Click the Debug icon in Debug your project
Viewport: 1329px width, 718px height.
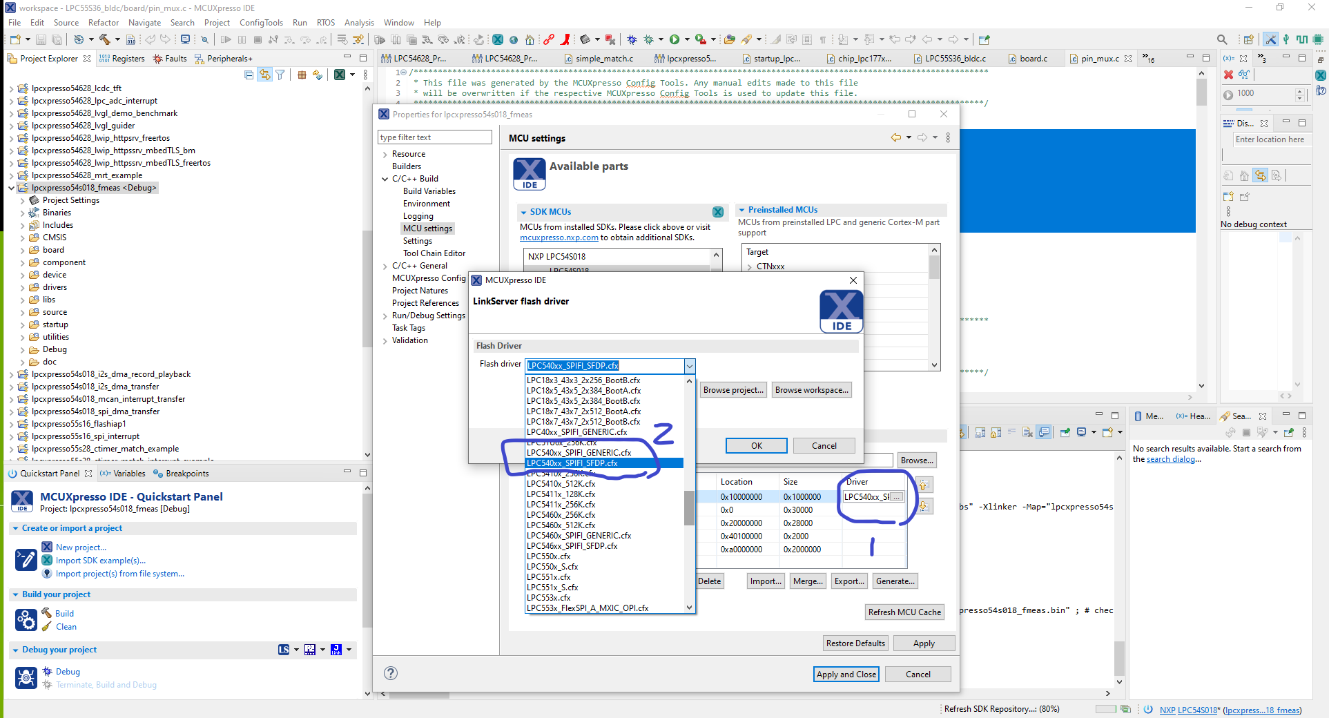(x=46, y=671)
